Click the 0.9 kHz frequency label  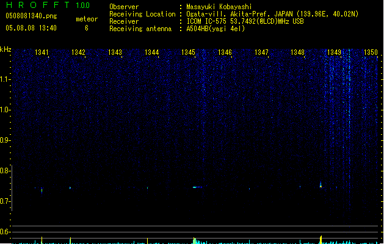[x=5, y=140]
